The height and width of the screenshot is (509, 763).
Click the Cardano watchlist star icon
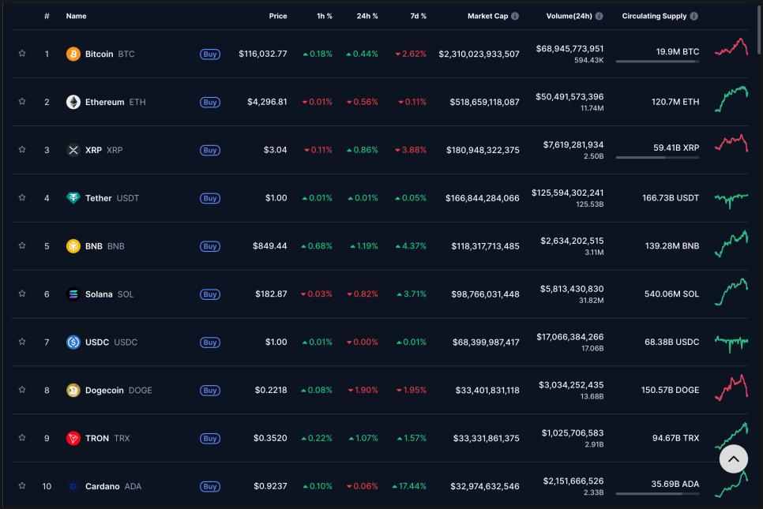click(22, 486)
